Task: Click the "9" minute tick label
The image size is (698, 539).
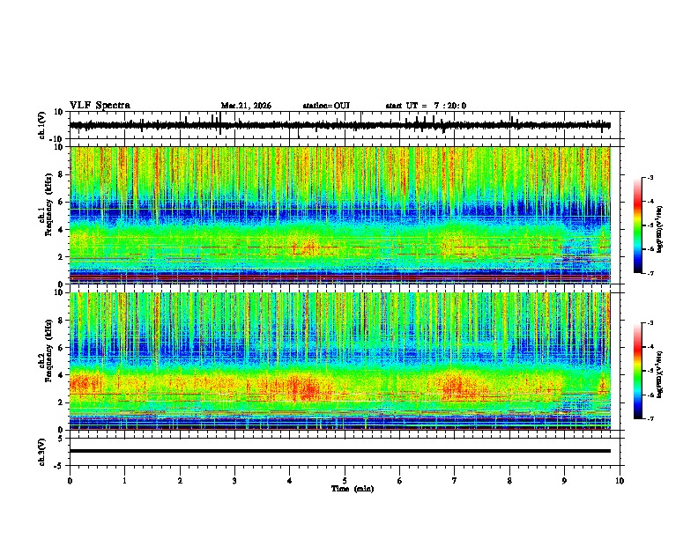Action: click(x=564, y=481)
